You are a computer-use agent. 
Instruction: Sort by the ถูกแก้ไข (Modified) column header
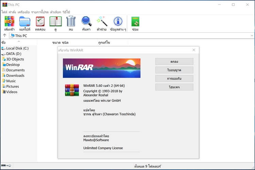(x=113, y=42)
